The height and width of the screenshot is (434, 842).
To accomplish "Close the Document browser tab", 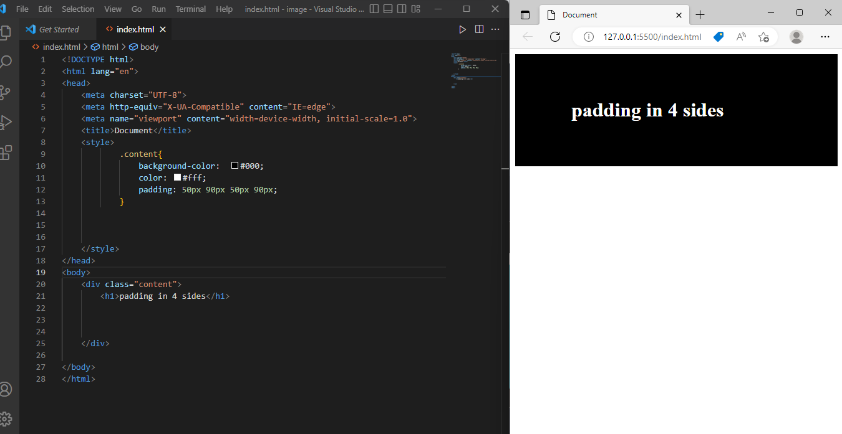I will tap(679, 15).
